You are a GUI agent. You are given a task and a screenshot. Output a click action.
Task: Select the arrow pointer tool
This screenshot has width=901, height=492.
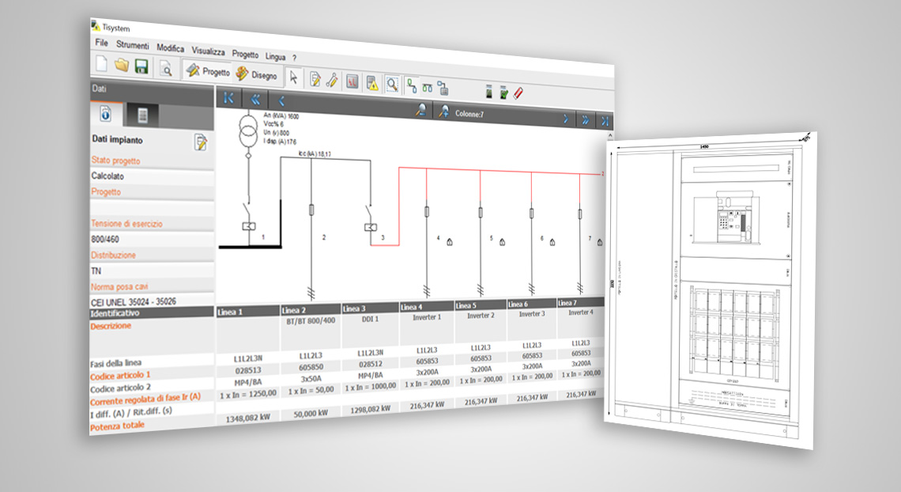click(x=293, y=77)
